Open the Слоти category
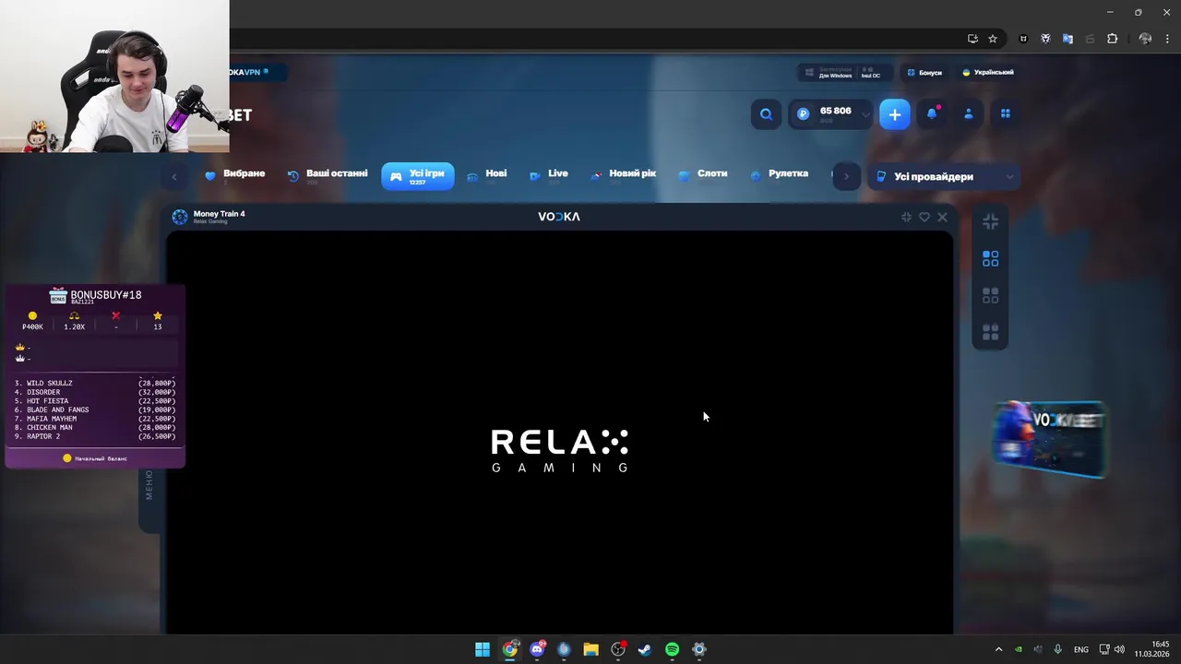Screen dimensions: 1181x664 point(703,175)
